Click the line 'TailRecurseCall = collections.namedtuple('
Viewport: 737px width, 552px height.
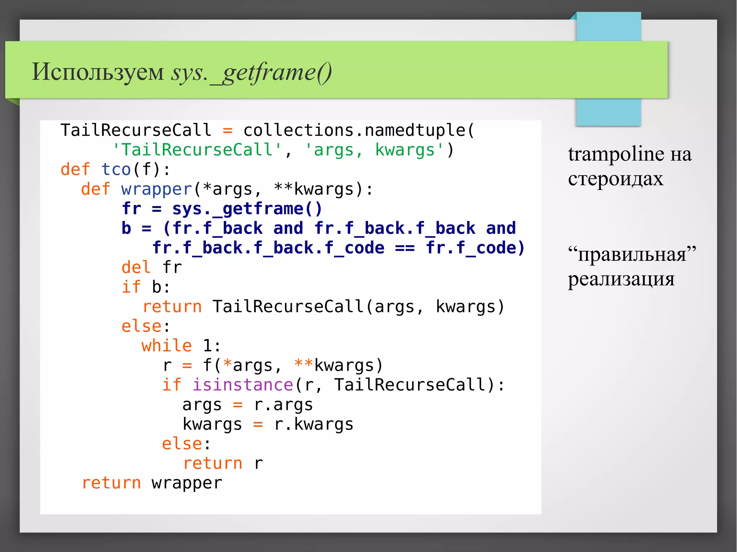click(x=268, y=130)
